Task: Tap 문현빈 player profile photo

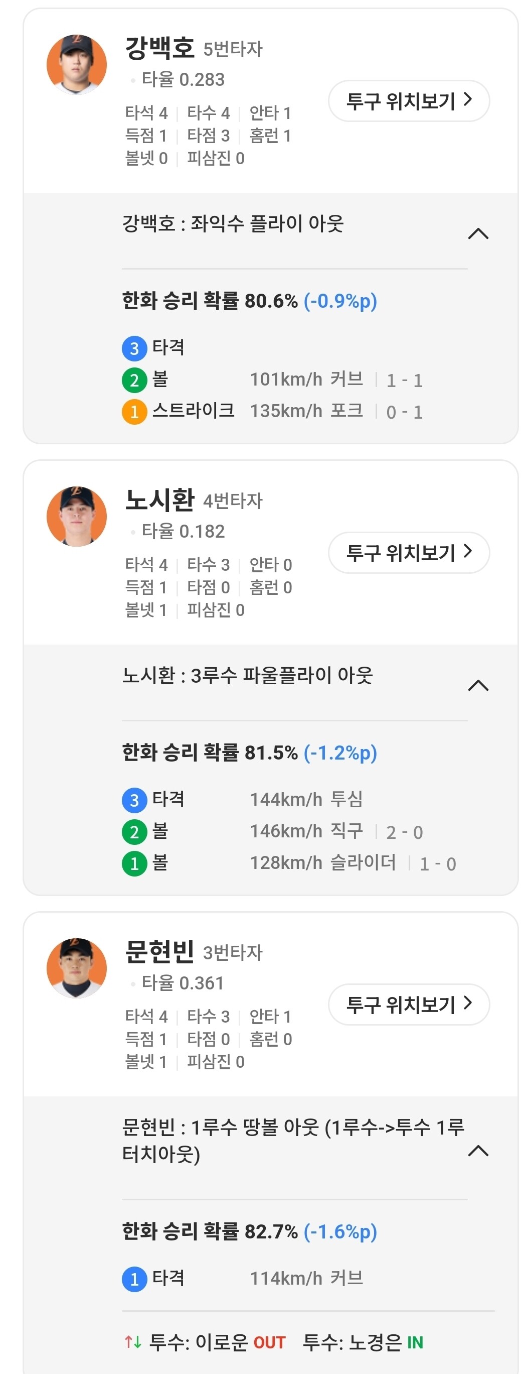Action: (x=77, y=968)
